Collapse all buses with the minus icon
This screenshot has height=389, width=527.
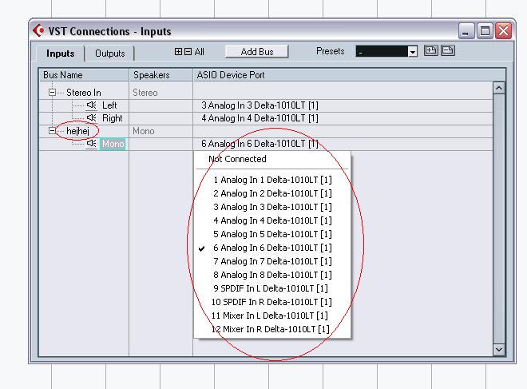(x=188, y=51)
